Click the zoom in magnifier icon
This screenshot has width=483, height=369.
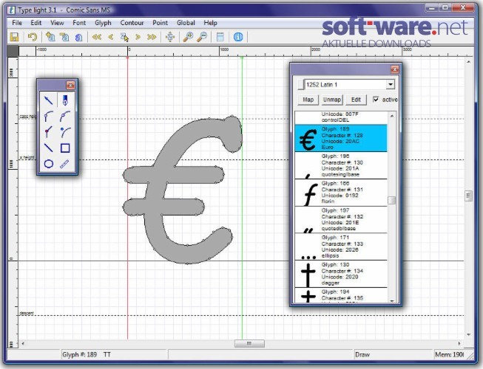click(x=188, y=37)
